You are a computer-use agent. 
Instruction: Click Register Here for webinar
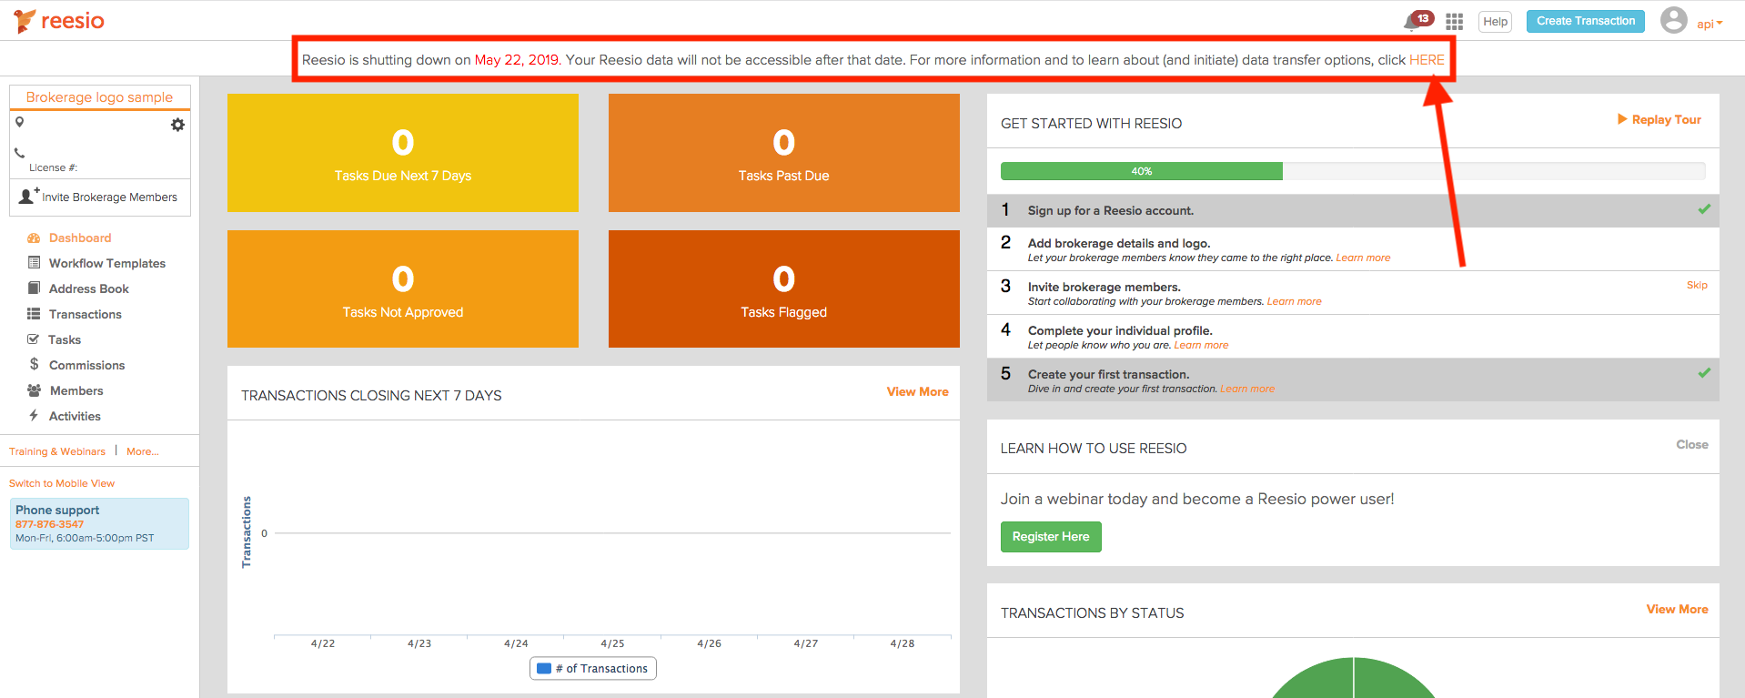pyautogui.click(x=1051, y=537)
